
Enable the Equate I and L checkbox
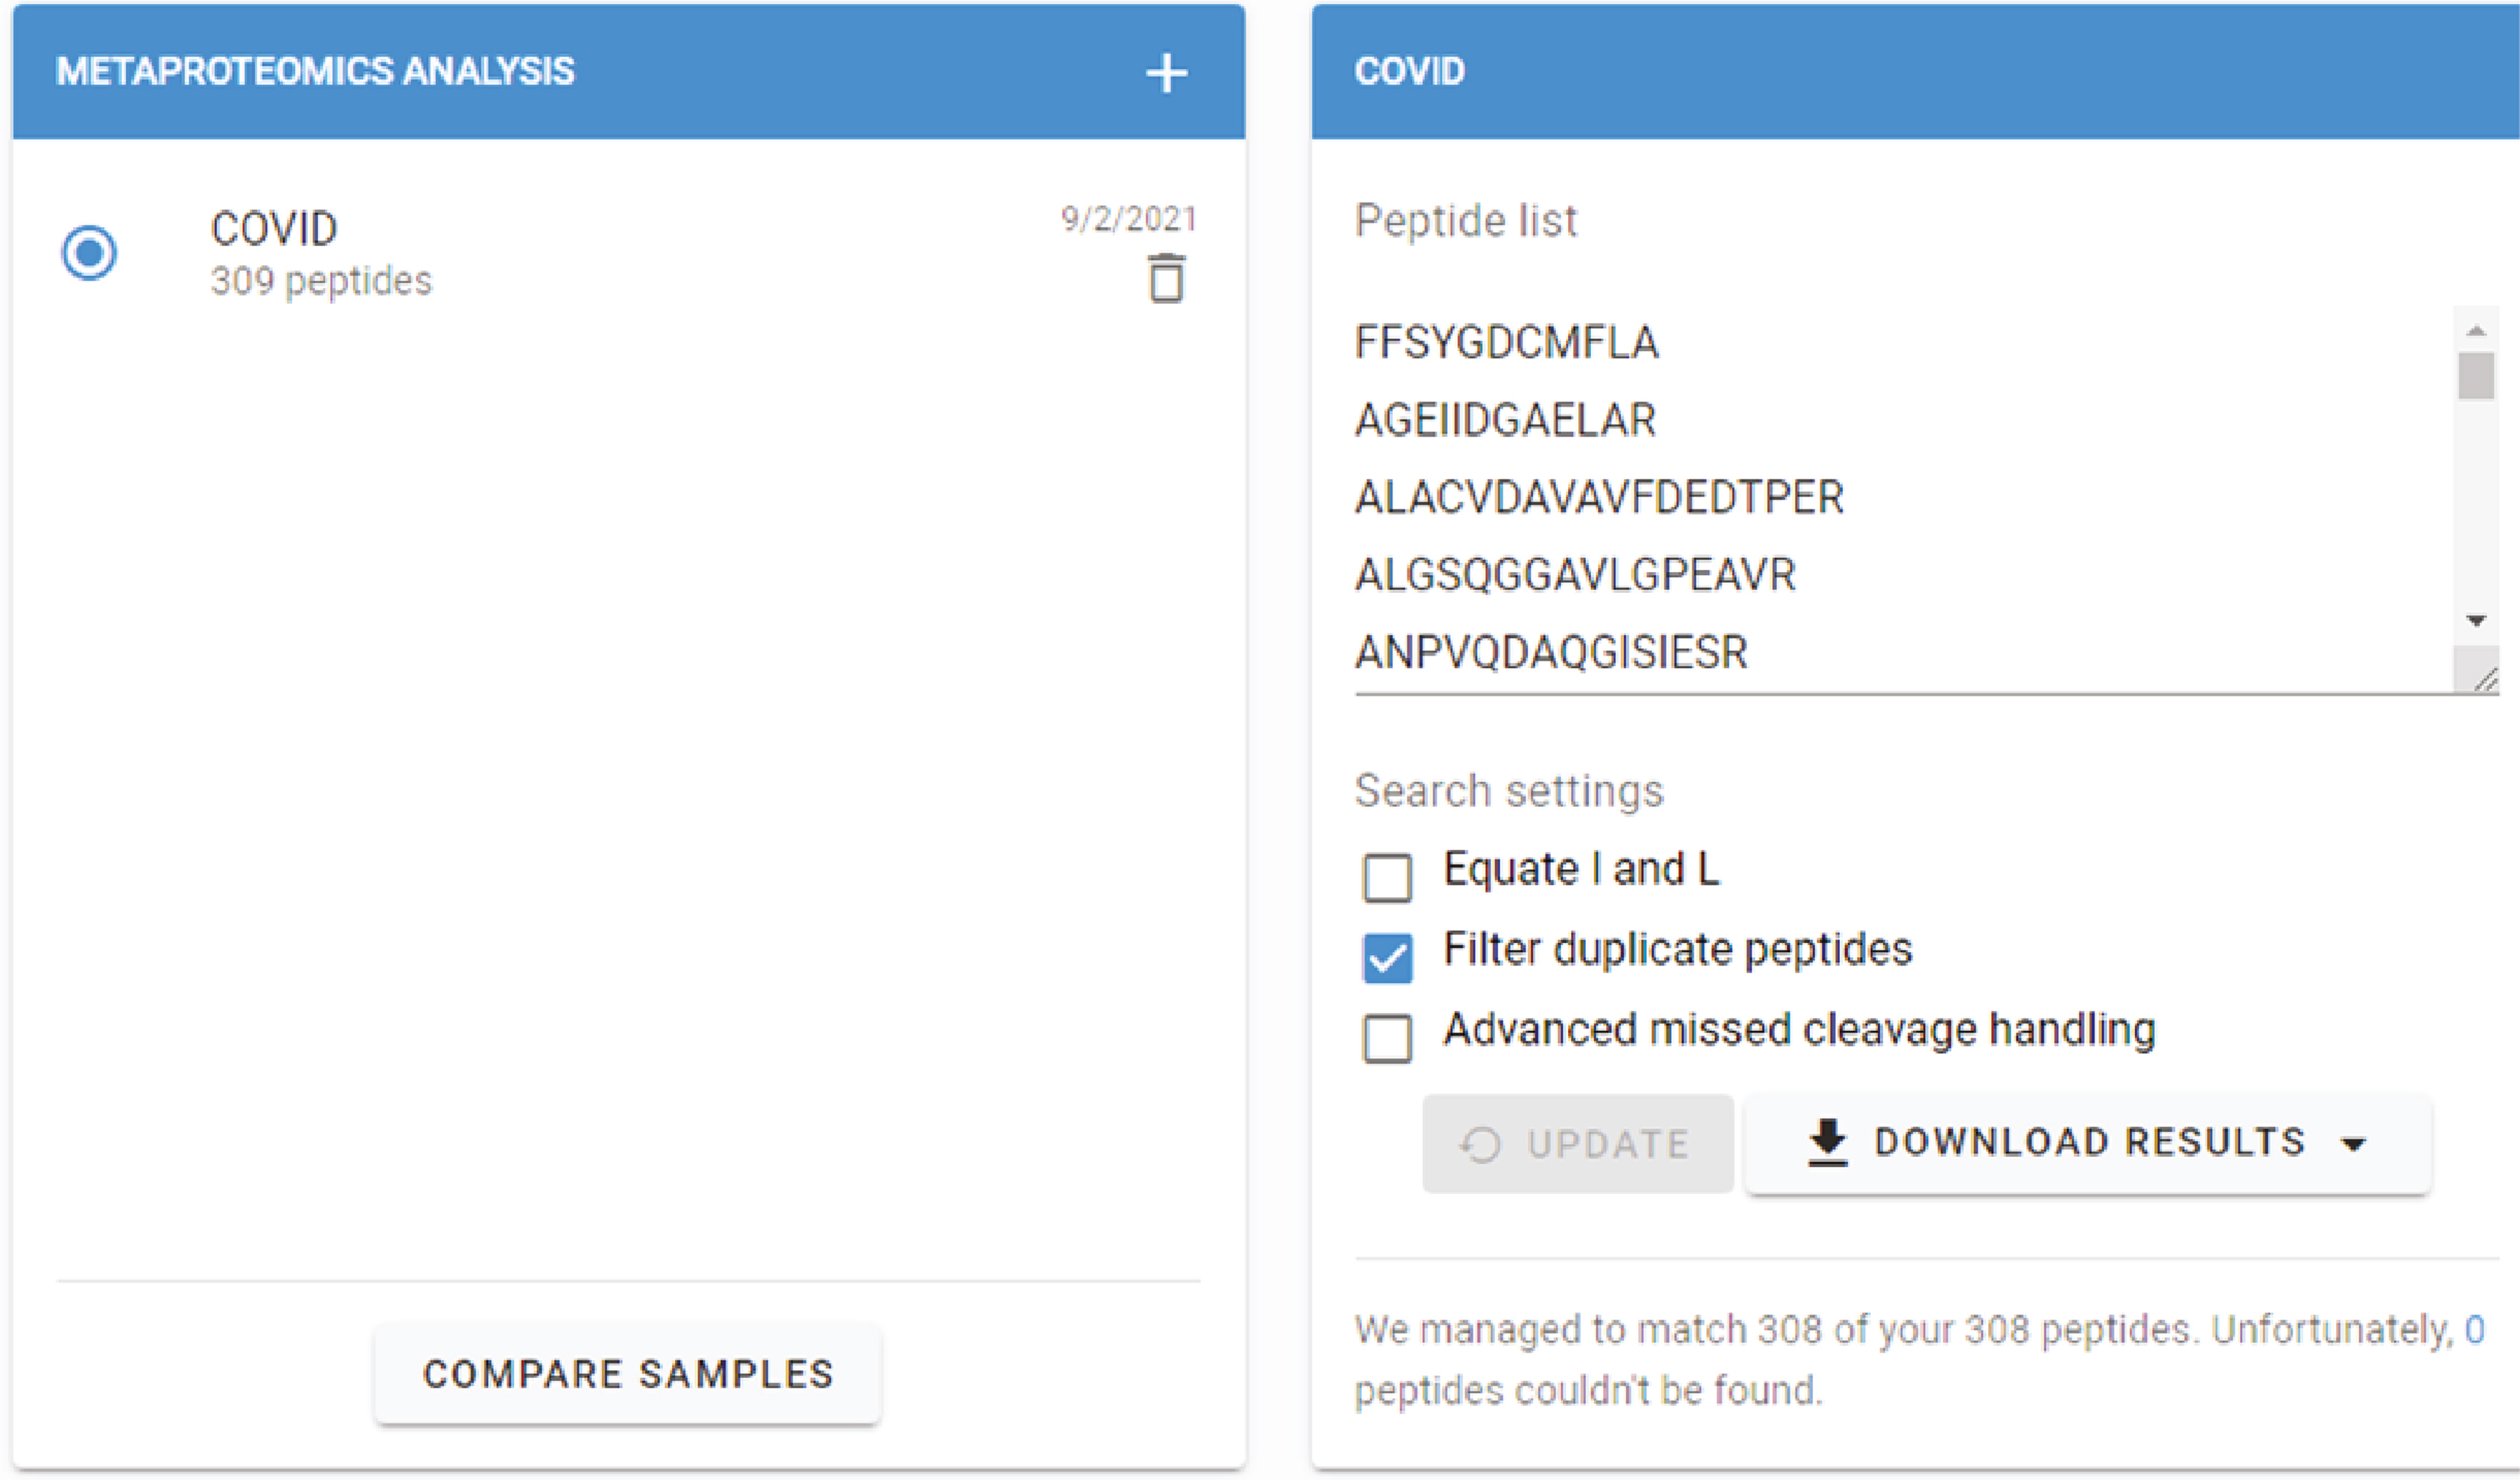[x=1387, y=877]
